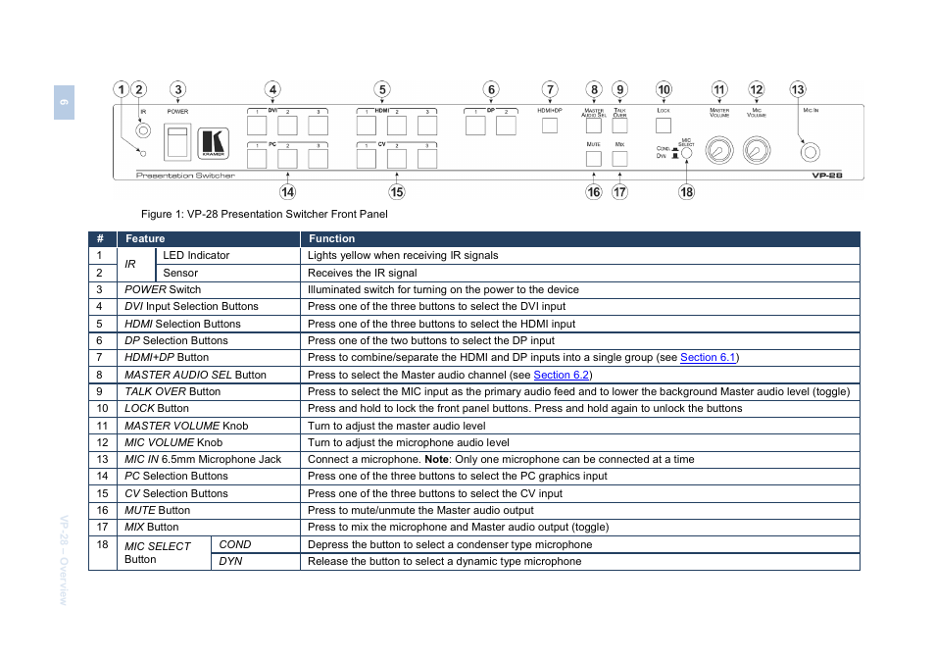Click the 'VP-28' model label on the panel
This screenshot has height=660, width=935.
point(827,176)
